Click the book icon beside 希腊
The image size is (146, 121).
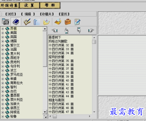coord(7,79)
